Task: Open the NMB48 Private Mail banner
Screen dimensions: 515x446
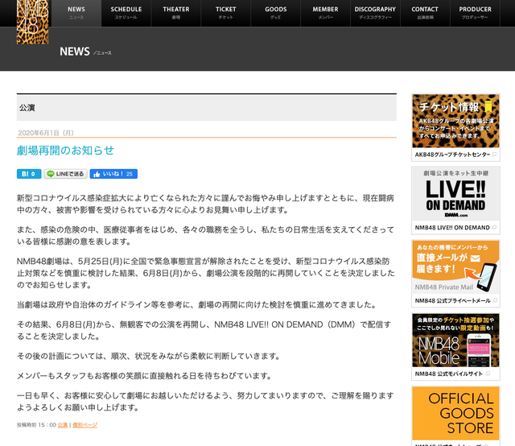Action: point(456,267)
